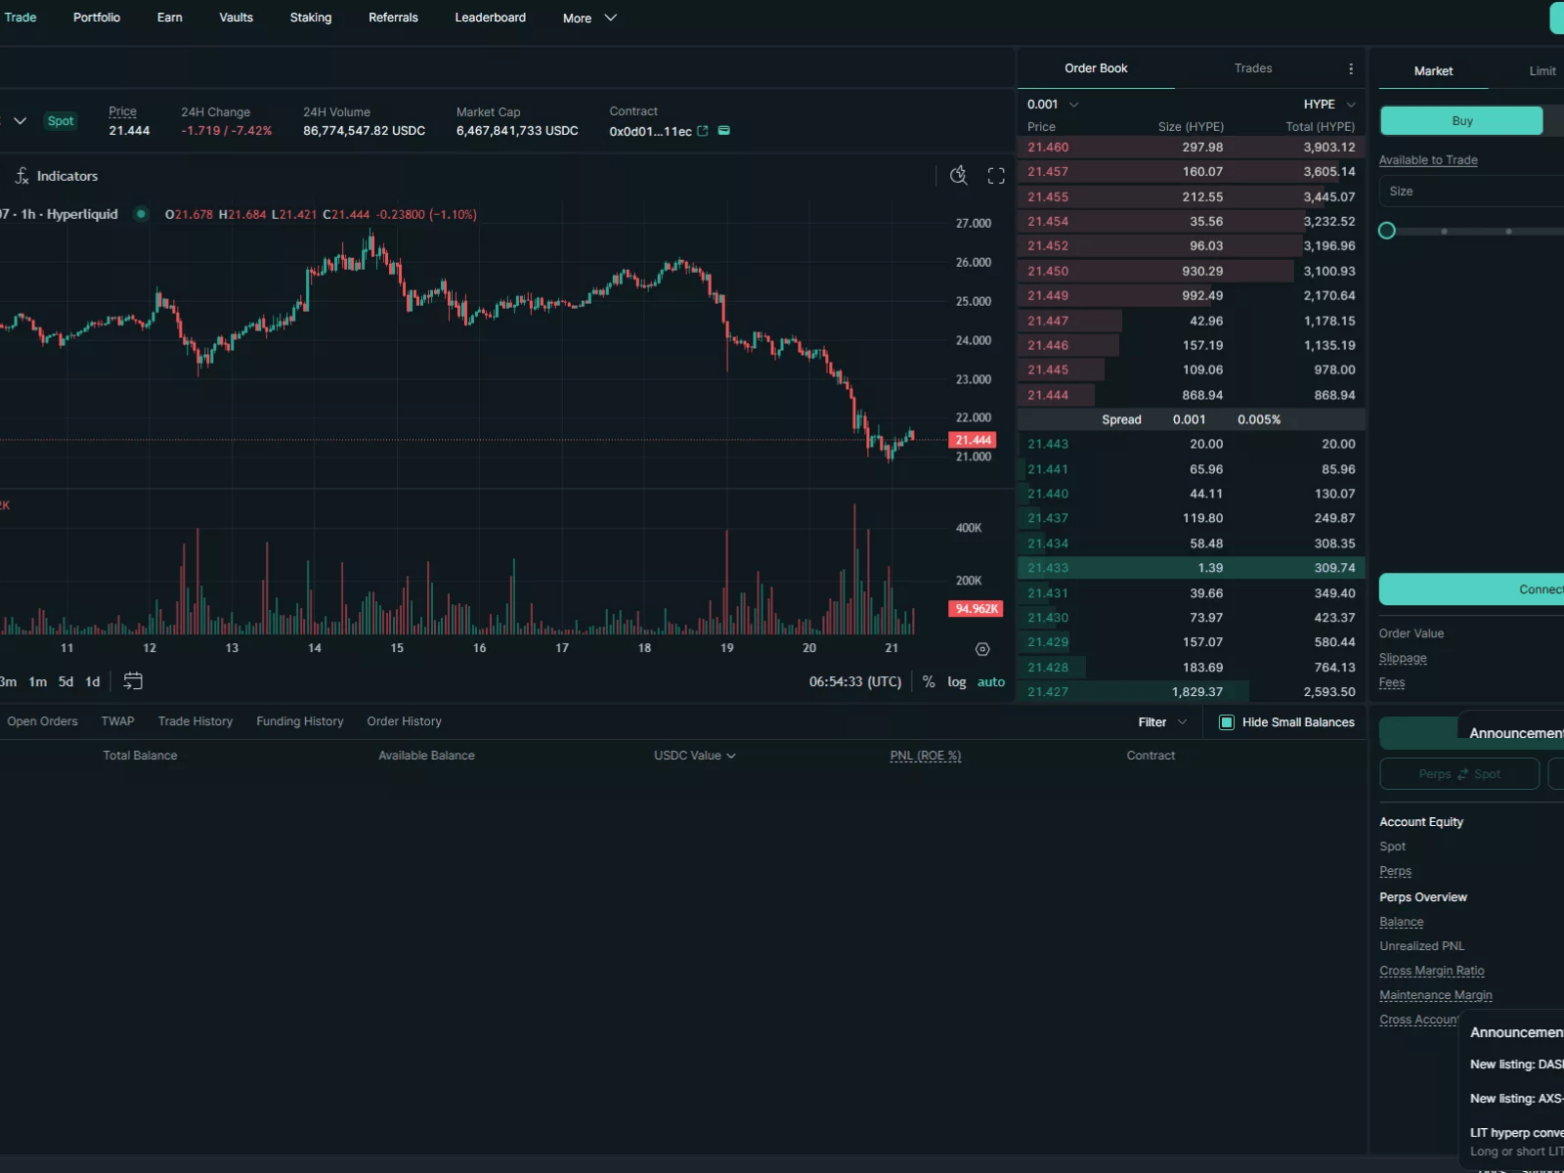Click the Balance link under Perps Overview
Viewport: 1564px width, 1173px height.
[x=1401, y=922]
